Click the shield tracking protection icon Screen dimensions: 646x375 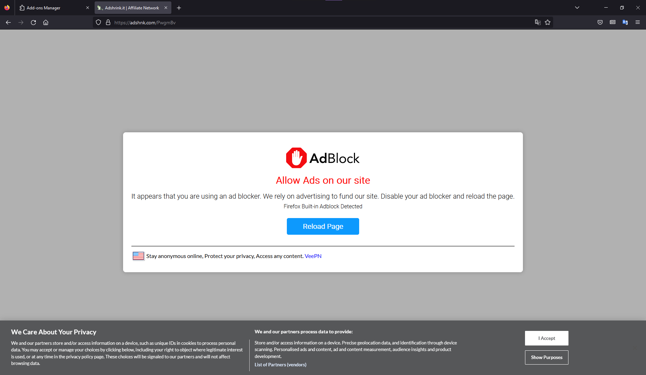coord(98,22)
